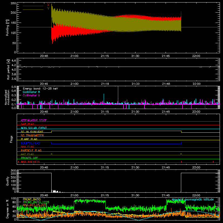Image resolution: width=223 pixels, height=223 pixels.
Task: Click the 'X' legend label
Action: point(48,5)
